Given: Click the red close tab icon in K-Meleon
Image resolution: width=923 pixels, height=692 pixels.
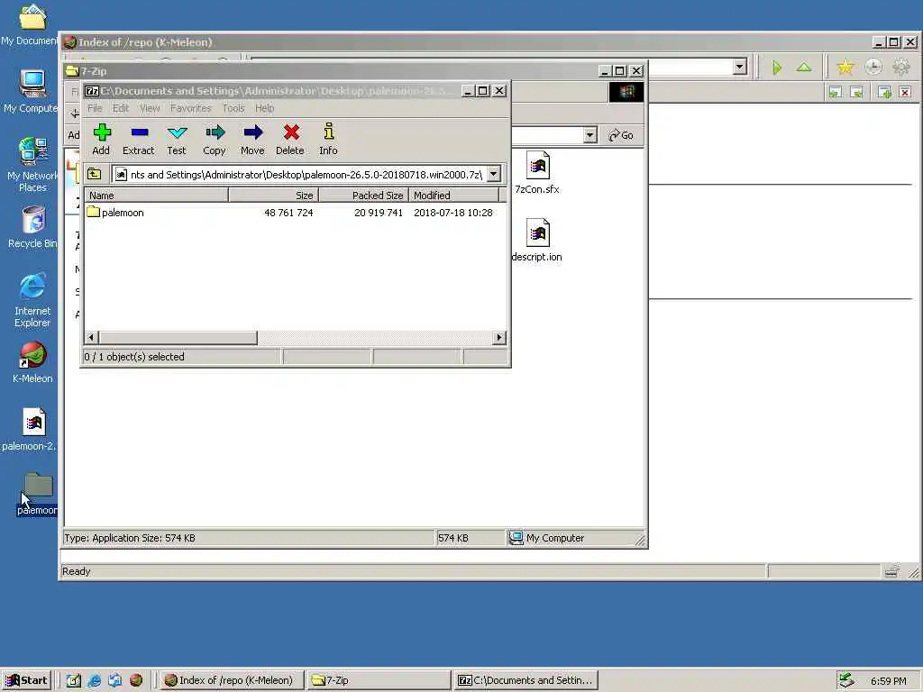Looking at the screenshot, I should click(905, 92).
